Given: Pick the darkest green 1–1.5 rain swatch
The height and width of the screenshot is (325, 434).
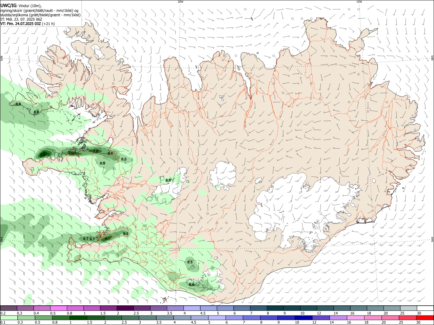Looking at the screenshot, I should coord(78,318).
